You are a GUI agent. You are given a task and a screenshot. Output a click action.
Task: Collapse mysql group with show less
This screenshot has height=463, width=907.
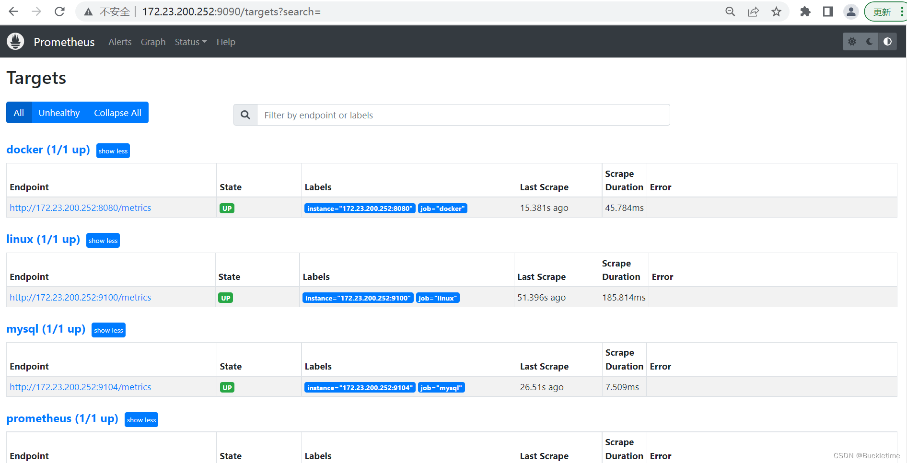pos(108,330)
